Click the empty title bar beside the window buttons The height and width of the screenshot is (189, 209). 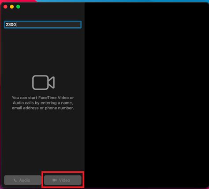click(52, 7)
